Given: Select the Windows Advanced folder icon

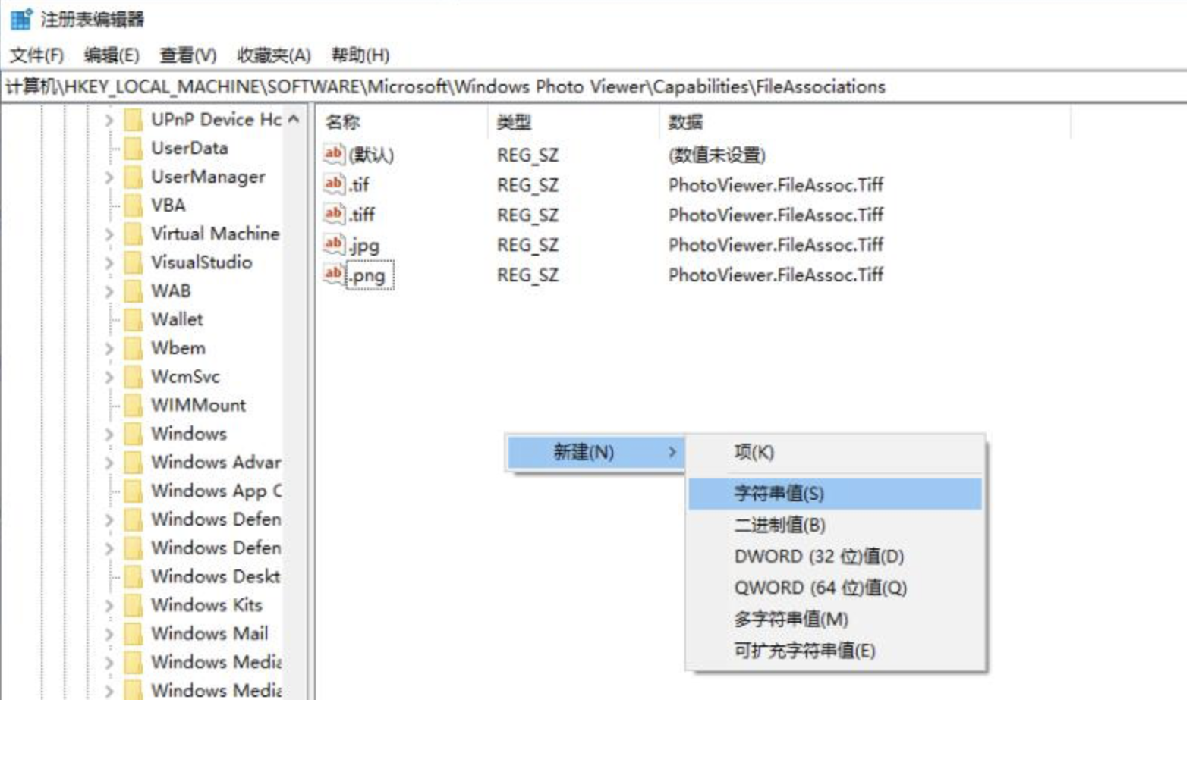Looking at the screenshot, I should point(134,463).
